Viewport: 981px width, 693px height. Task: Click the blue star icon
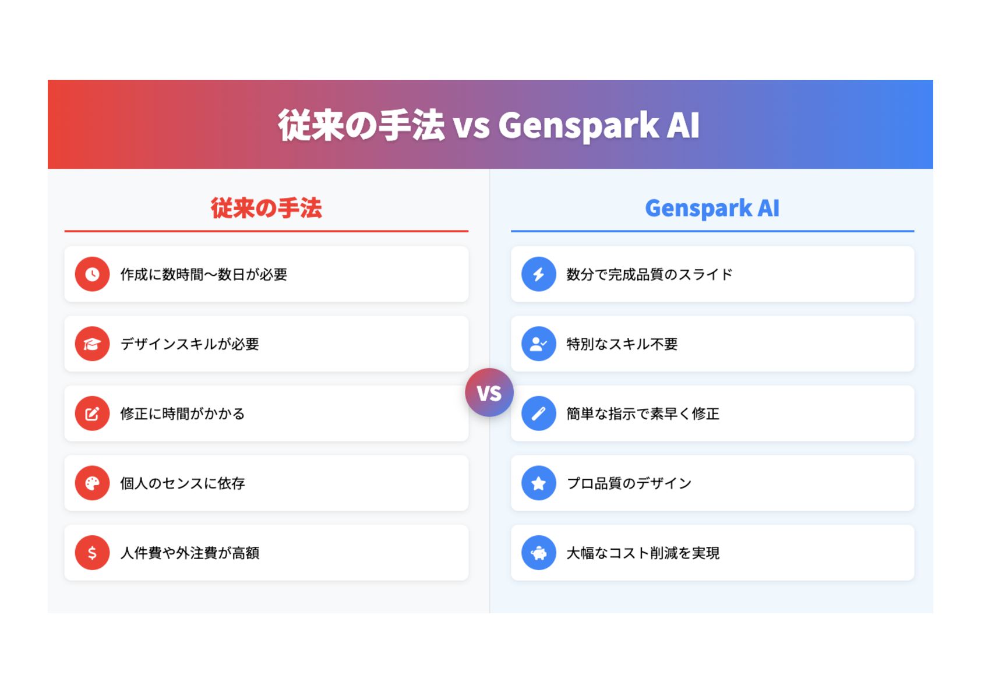click(539, 483)
